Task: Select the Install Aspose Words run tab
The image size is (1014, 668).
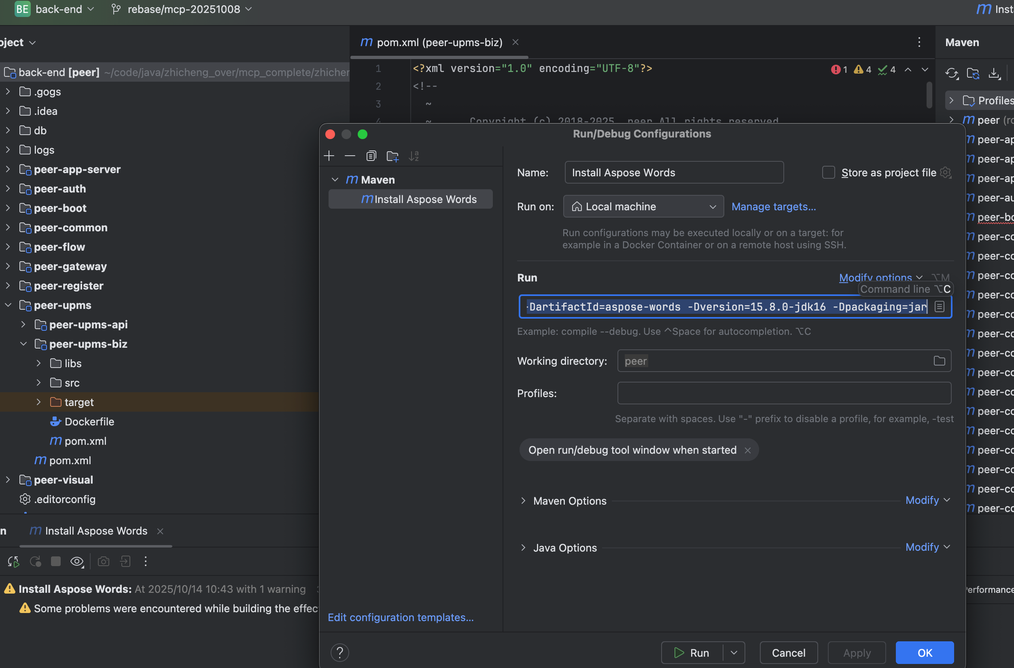Action: pyautogui.click(x=96, y=531)
